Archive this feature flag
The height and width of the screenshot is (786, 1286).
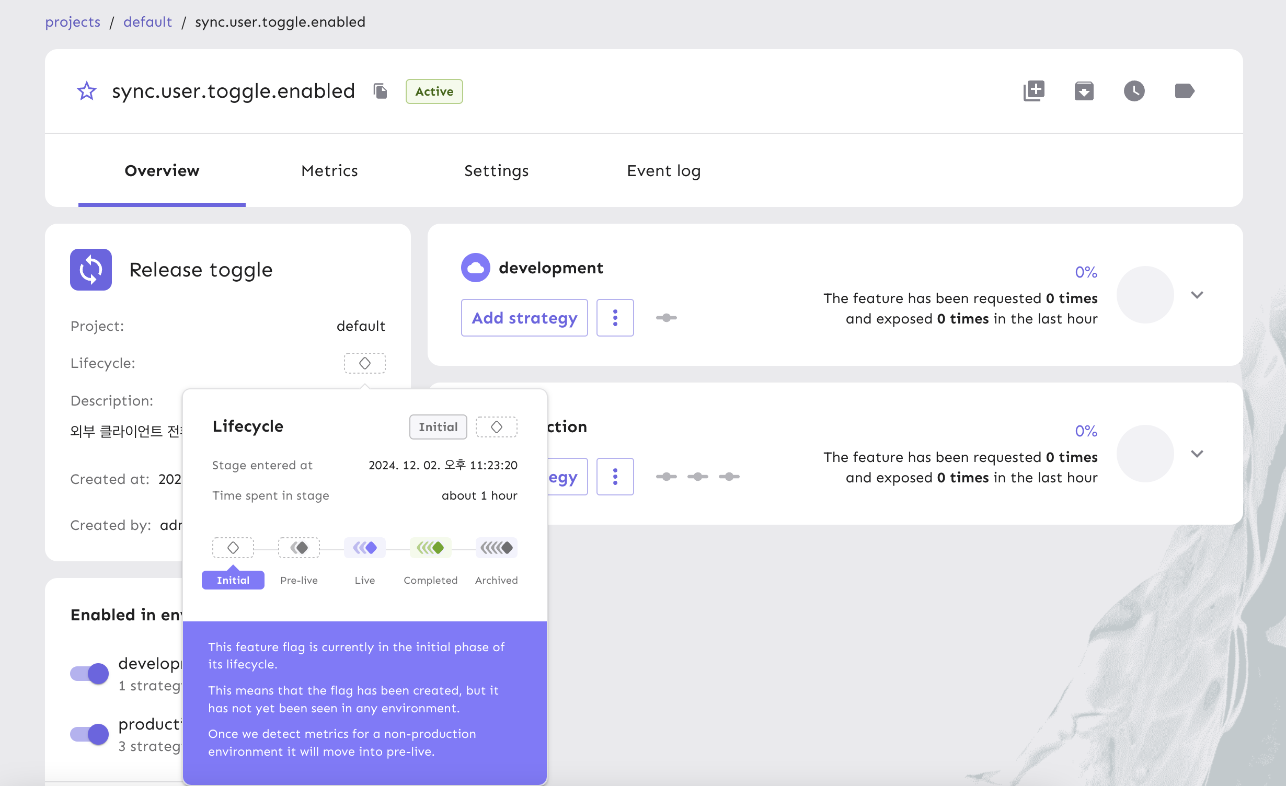(x=1084, y=91)
